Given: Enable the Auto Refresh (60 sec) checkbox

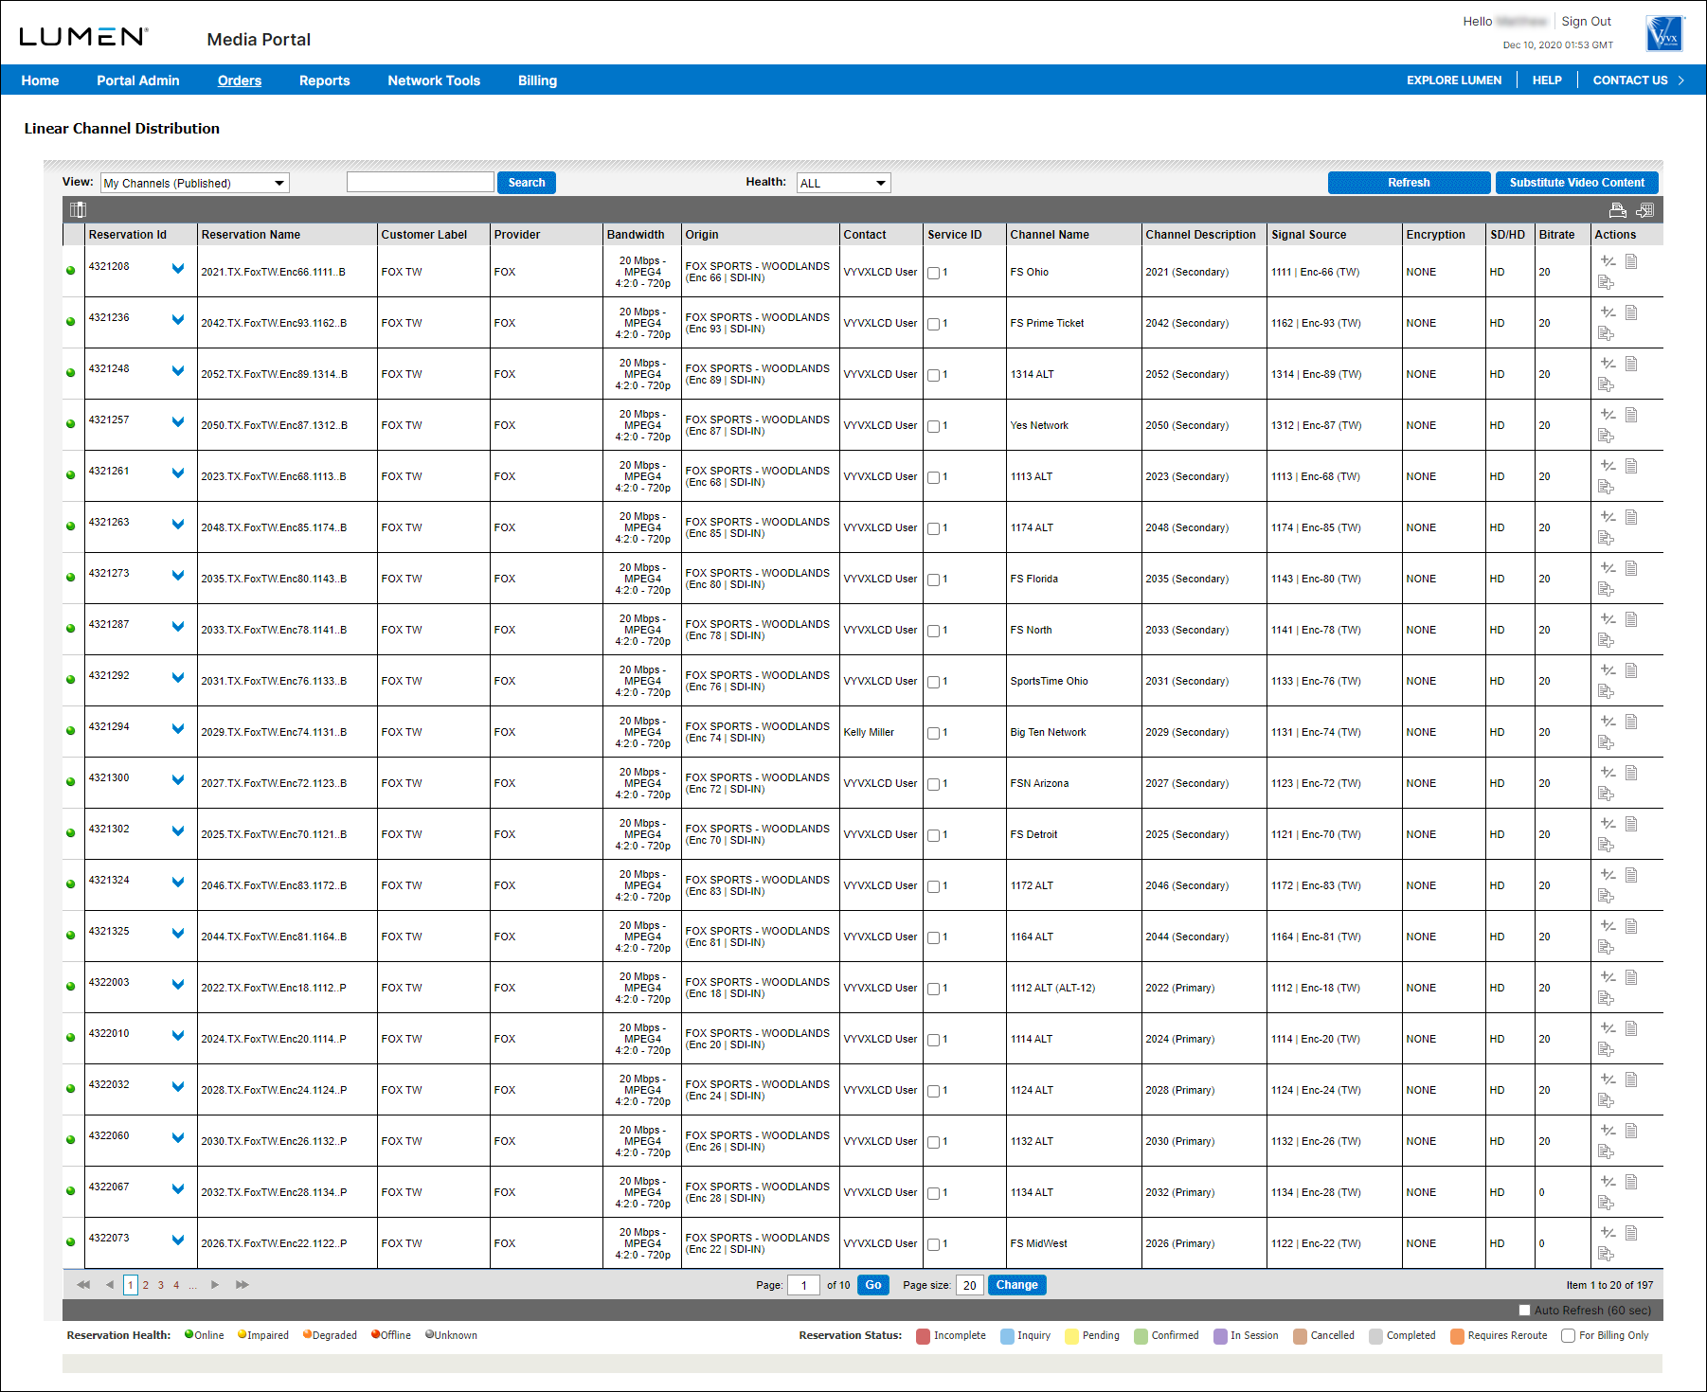Looking at the screenshot, I should click(1524, 1311).
